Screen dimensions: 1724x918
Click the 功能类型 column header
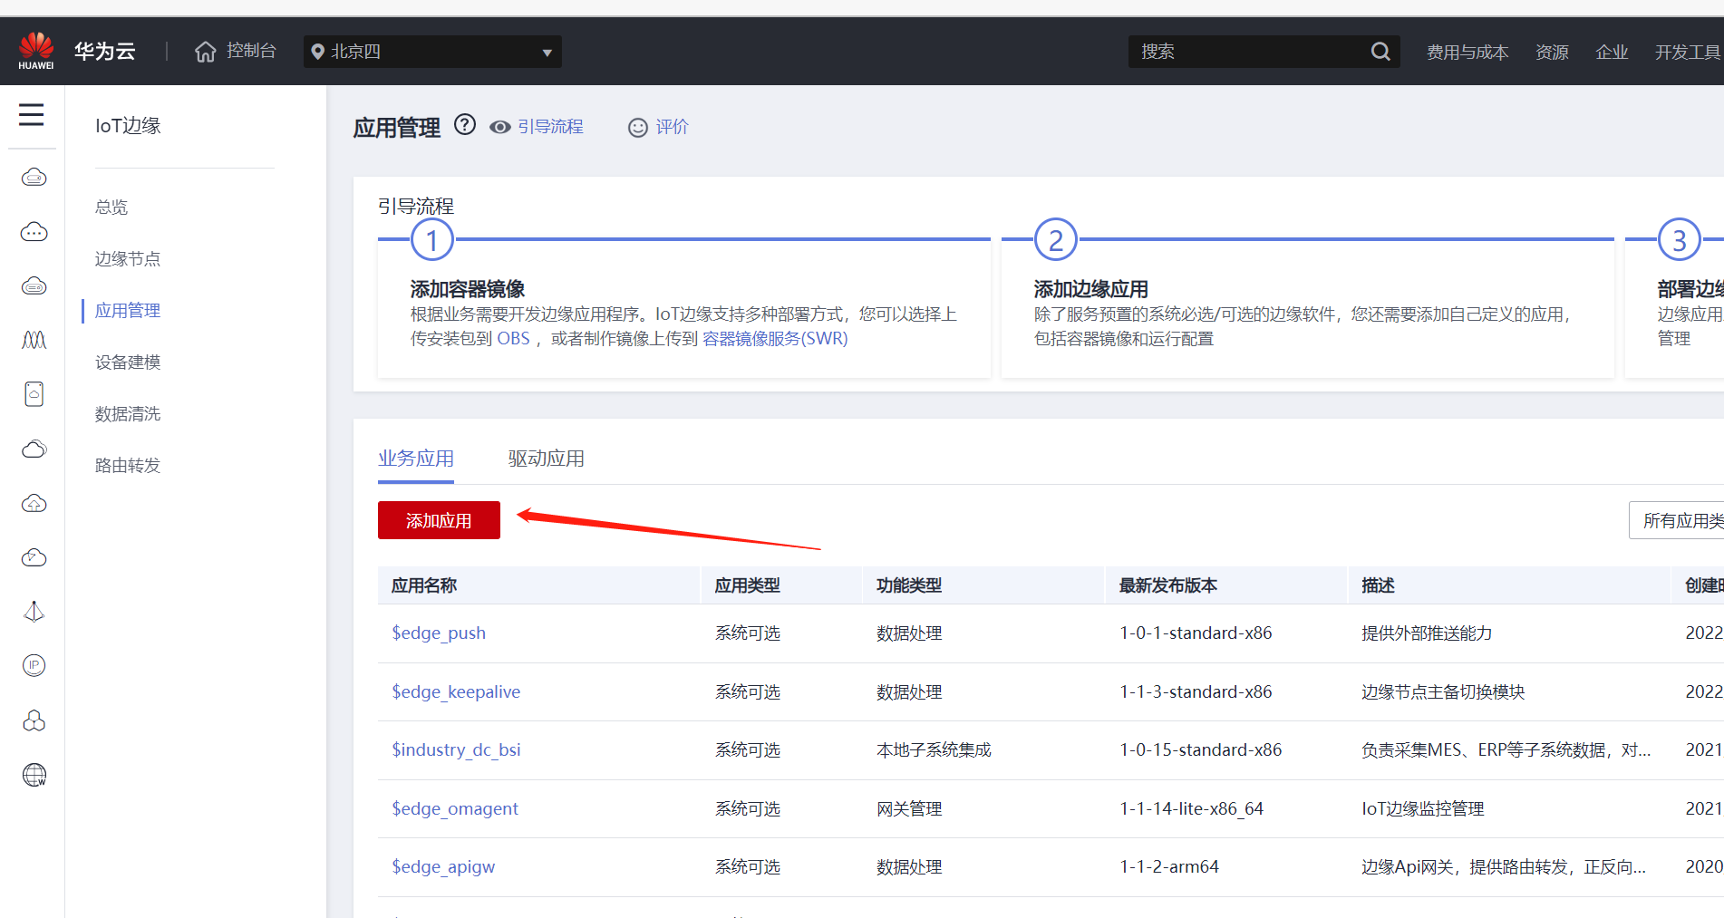pyautogui.click(x=909, y=585)
